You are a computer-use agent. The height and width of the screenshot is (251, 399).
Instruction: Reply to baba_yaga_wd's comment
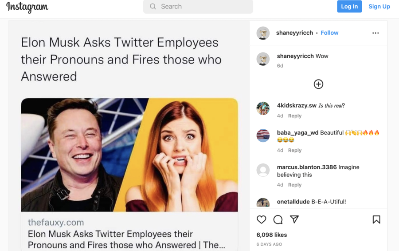[295, 151]
